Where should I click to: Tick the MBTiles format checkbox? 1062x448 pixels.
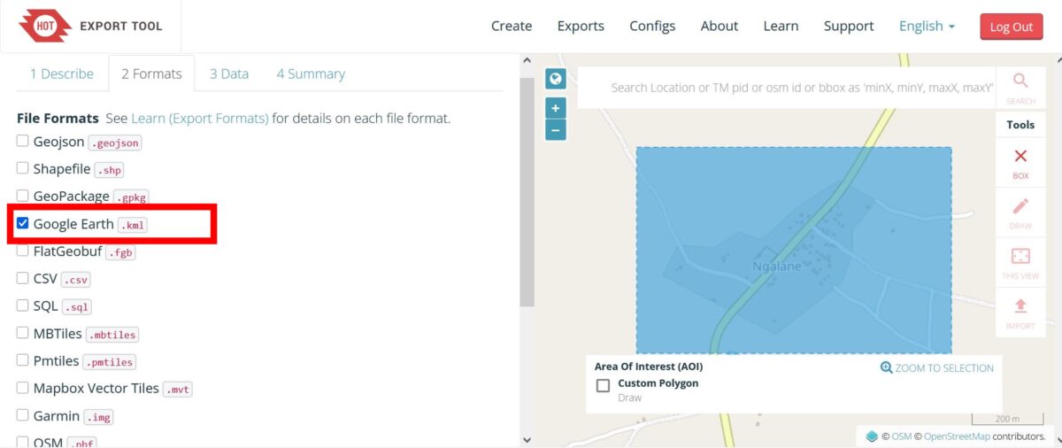click(23, 333)
